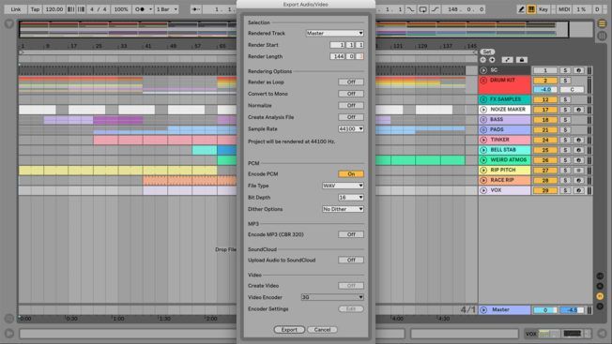Switch to Session View with the vertical lines icon
This screenshot has height=344, width=612.
coord(602,36)
